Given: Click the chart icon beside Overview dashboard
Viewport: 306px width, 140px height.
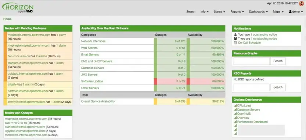Looking at the screenshot, I should [235, 118].
